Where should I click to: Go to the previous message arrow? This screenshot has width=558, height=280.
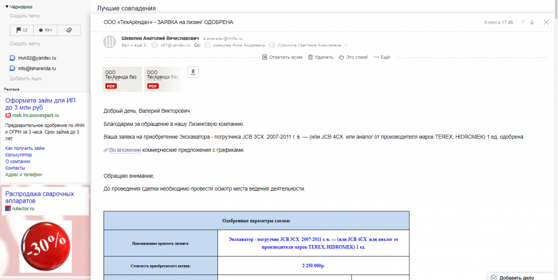click(x=523, y=22)
